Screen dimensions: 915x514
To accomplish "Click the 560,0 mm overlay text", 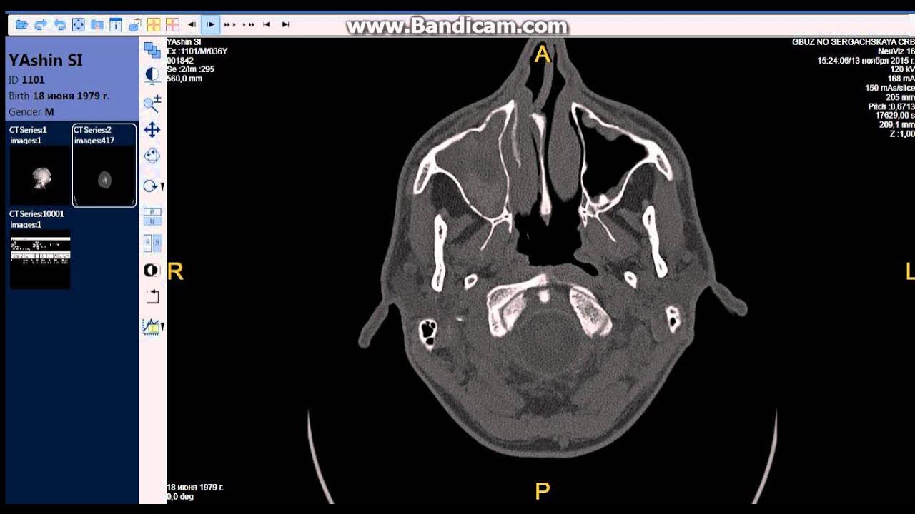I will pos(184,79).
